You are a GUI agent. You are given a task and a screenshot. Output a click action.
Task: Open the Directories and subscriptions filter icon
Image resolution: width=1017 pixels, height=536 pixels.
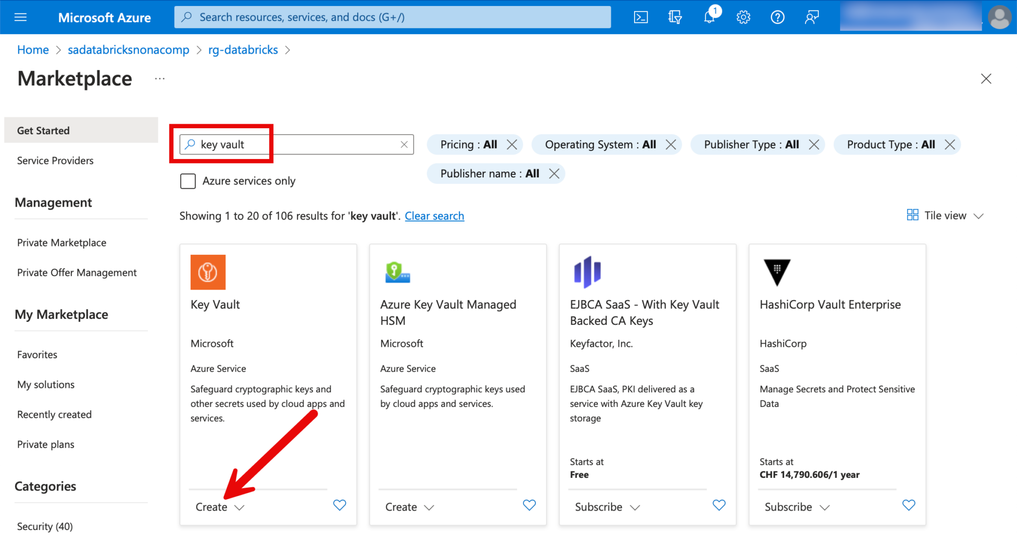click(x=675, y=17)
